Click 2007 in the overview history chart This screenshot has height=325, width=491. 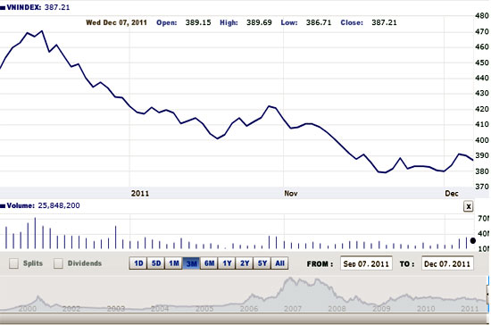(x=293, y=309)
